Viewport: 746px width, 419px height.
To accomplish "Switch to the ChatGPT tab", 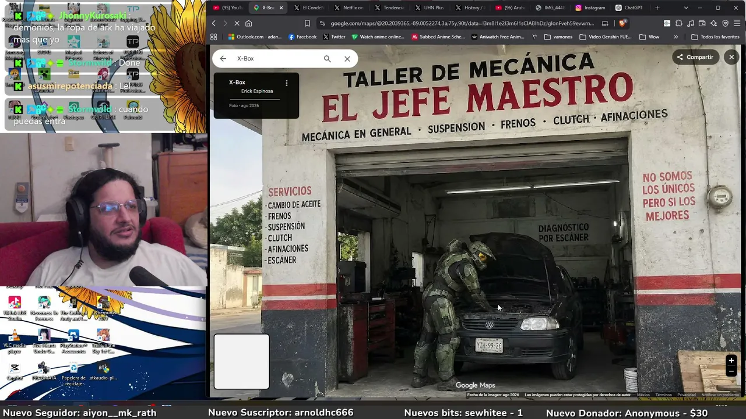I will pos(630,8).
